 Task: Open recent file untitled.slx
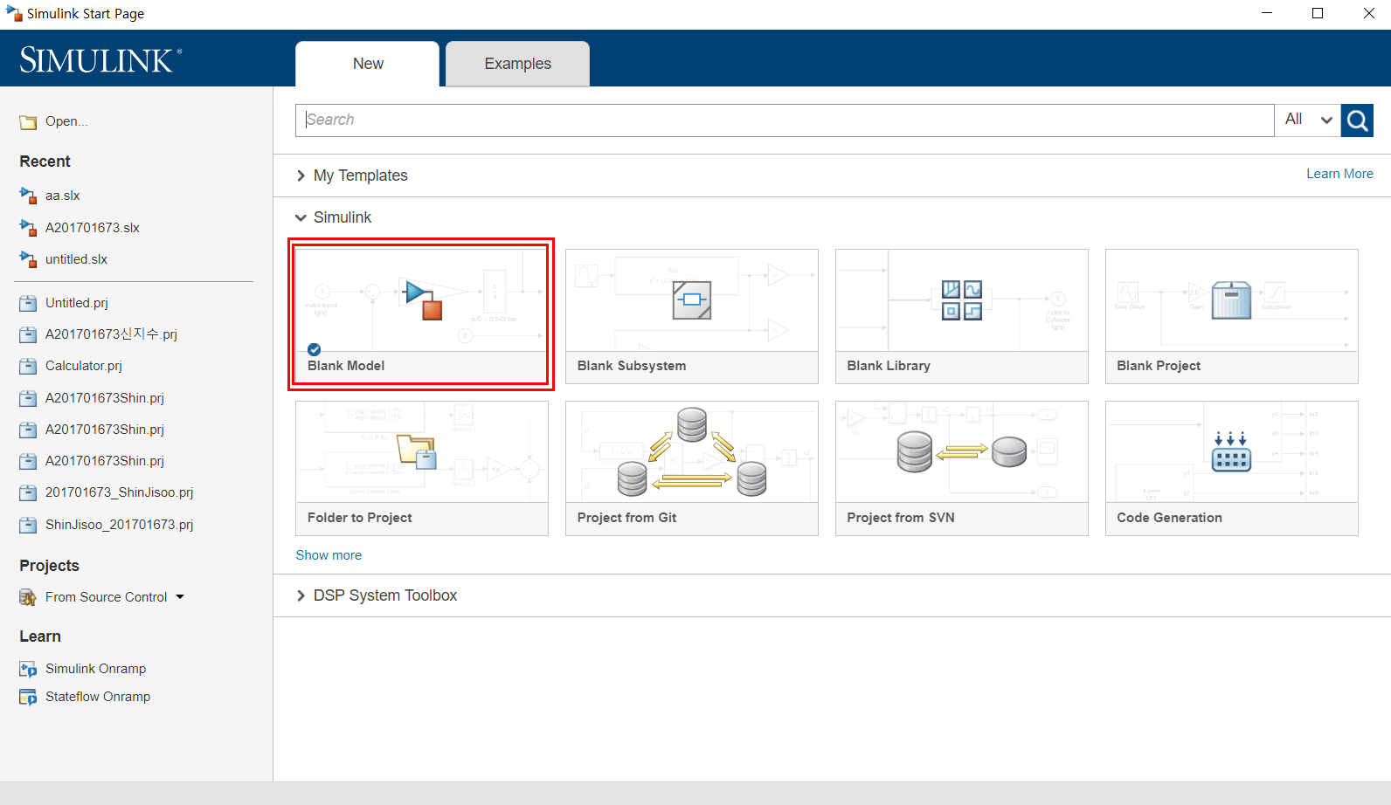point(77,259)
